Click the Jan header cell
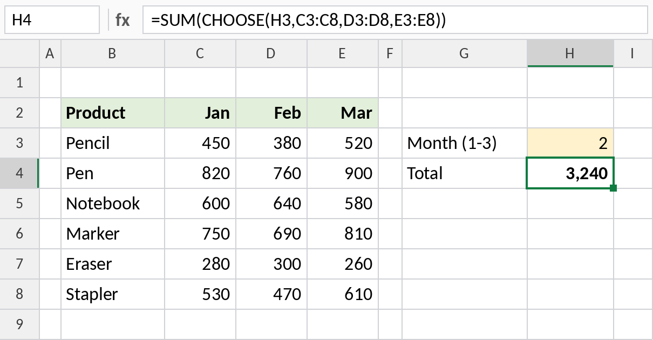 200,113
